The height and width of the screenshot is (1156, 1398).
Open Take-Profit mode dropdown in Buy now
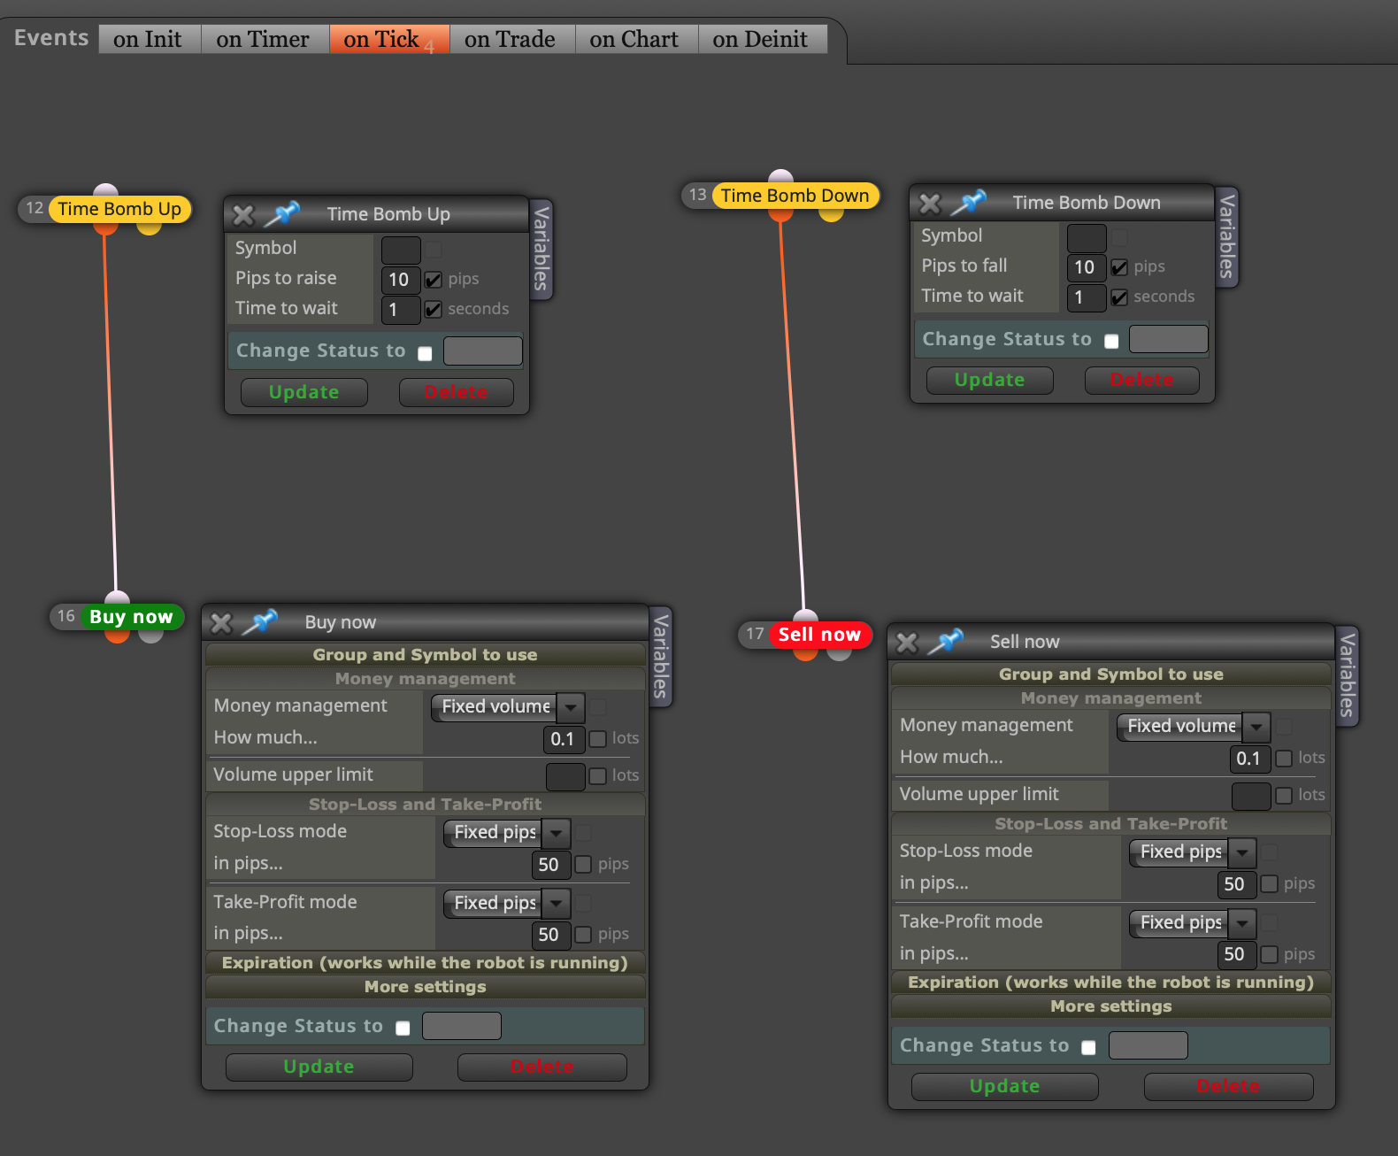(x=507, y=903)
